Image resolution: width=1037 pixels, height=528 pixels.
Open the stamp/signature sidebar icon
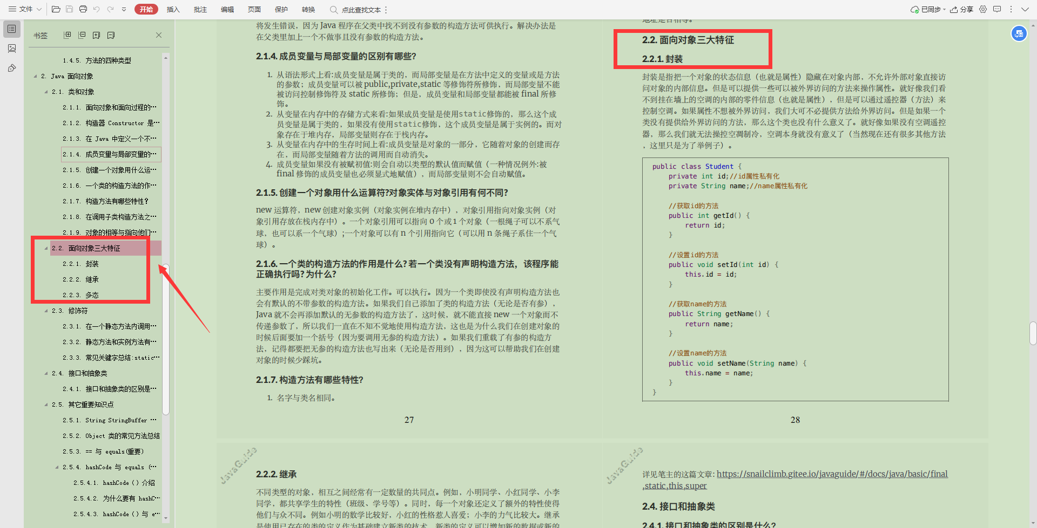click(x=12, y=68)
